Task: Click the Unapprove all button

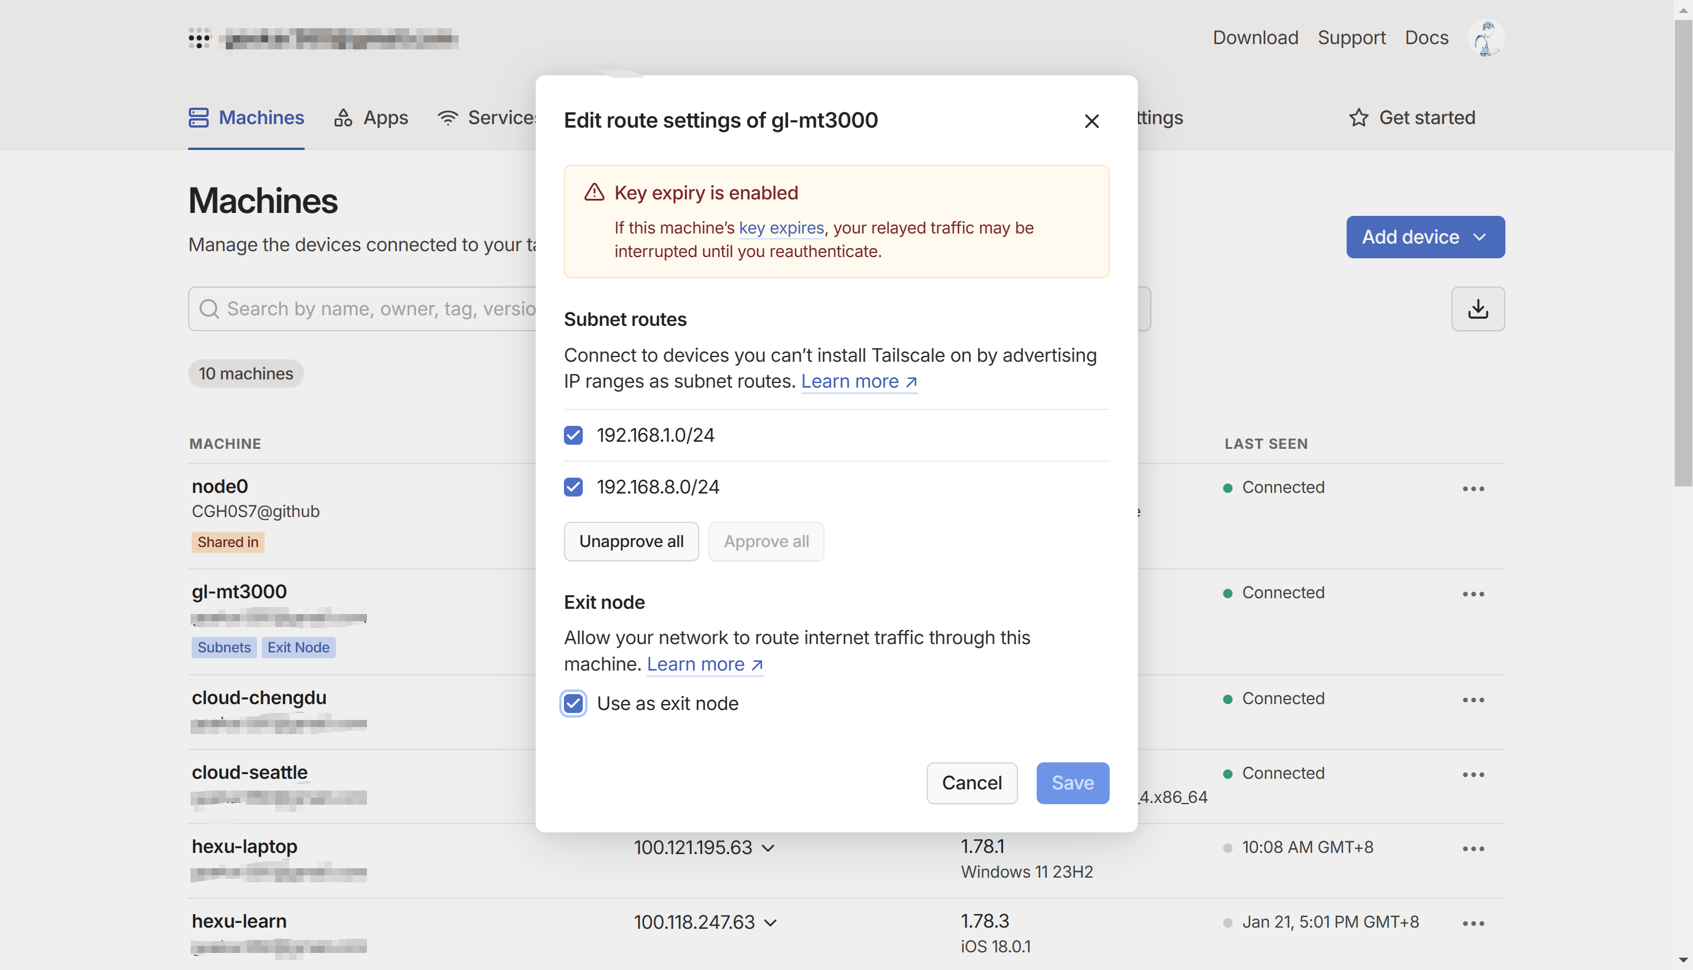Action: click(x=631, y=541)
